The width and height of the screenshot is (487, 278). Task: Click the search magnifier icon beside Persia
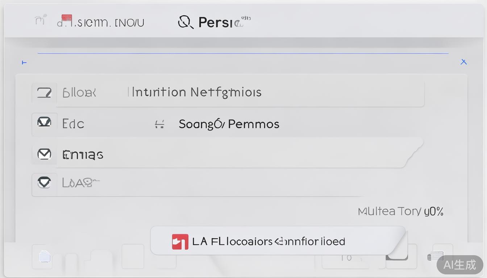(184, 22)
